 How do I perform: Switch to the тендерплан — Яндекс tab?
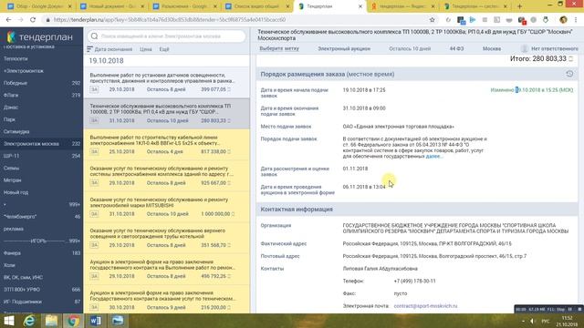pyautogui.click(x=403, y=6)
